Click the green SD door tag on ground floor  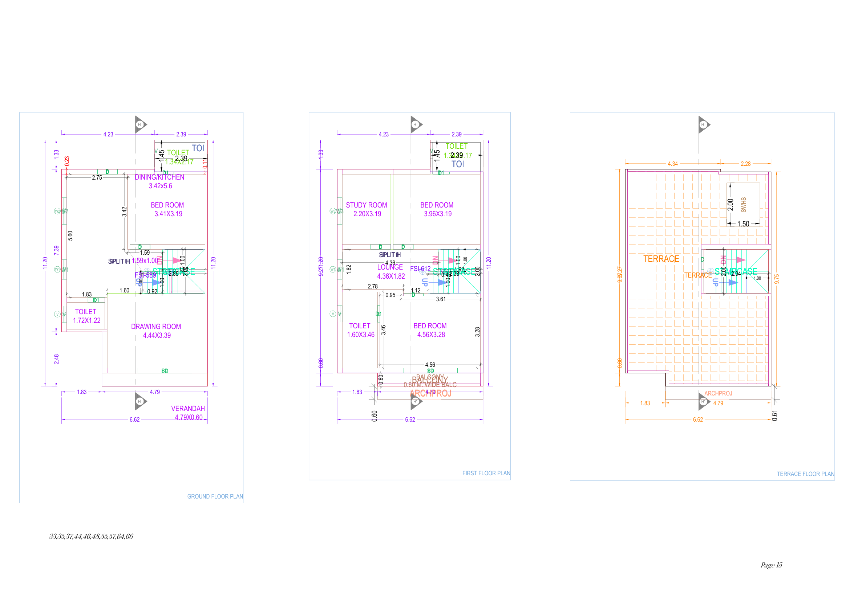(165, 371)
